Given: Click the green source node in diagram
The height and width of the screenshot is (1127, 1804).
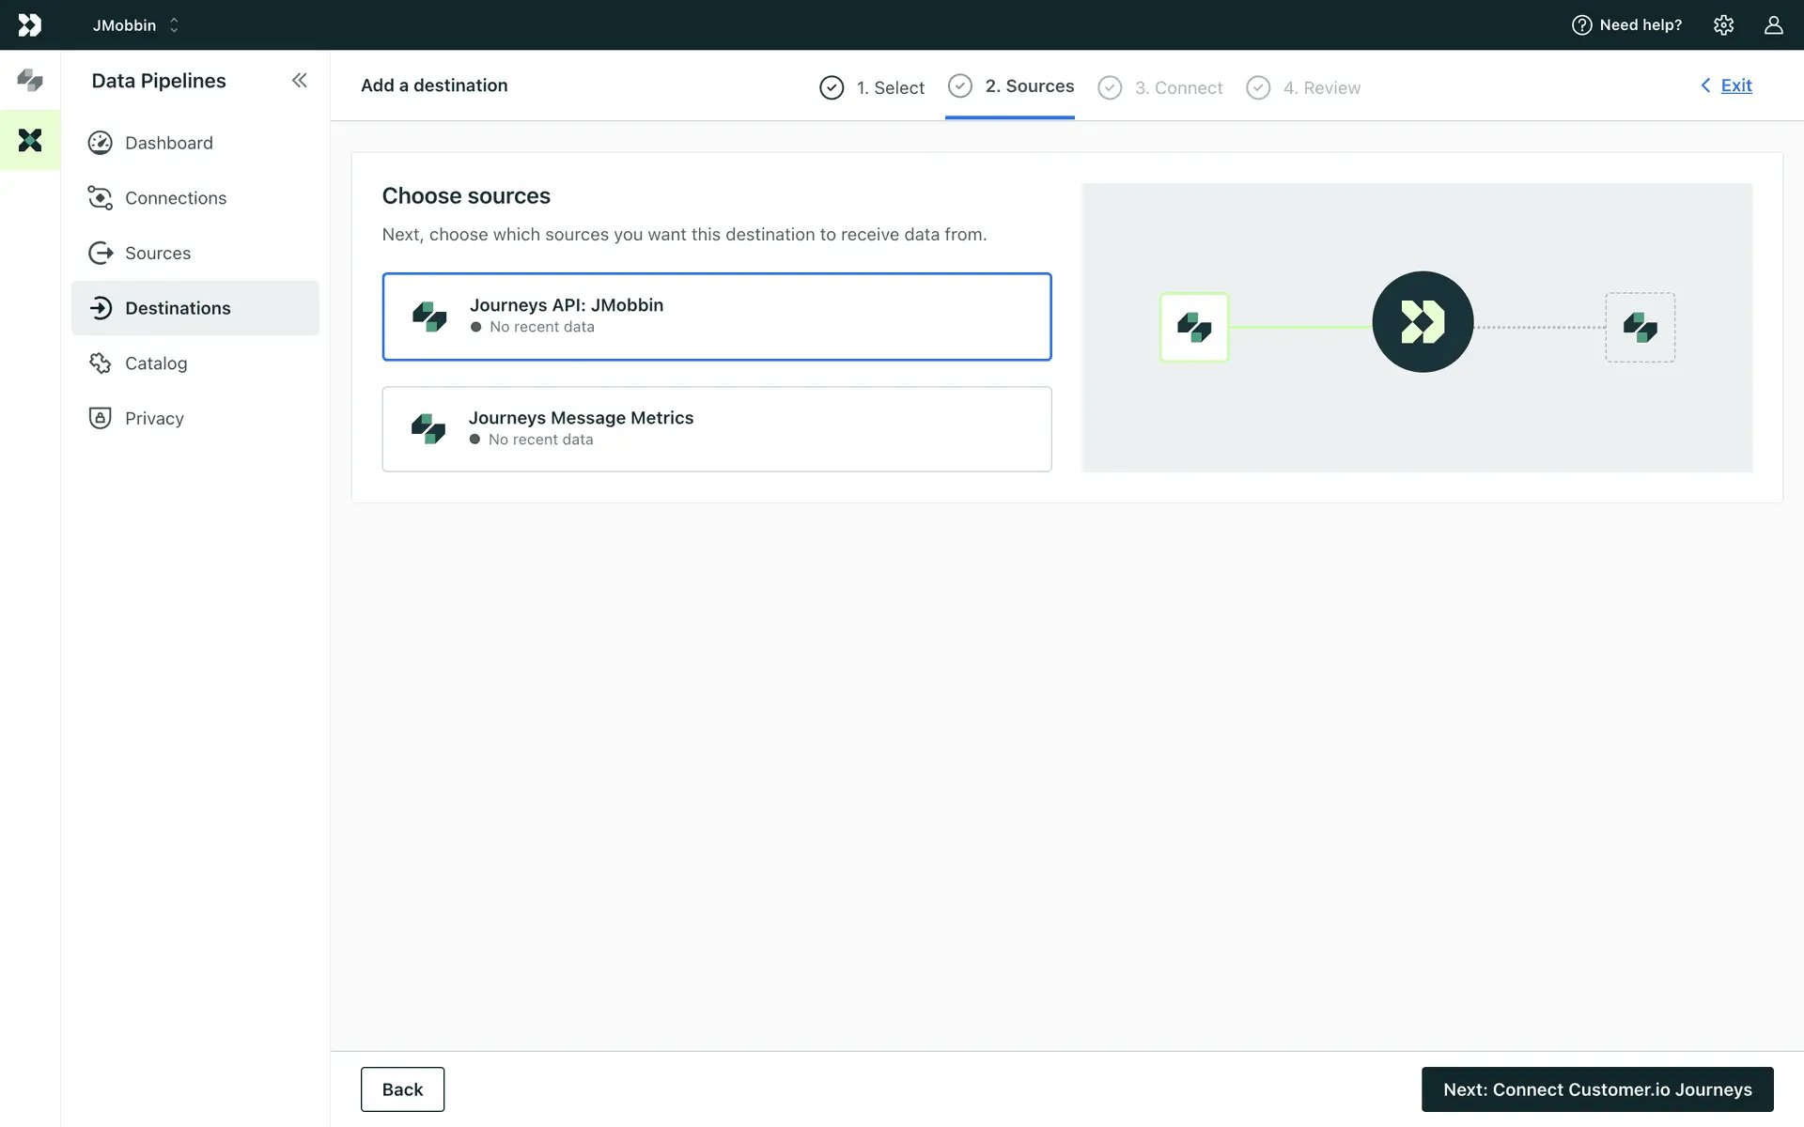Looking at the screenshot, I should [1194, 328].
